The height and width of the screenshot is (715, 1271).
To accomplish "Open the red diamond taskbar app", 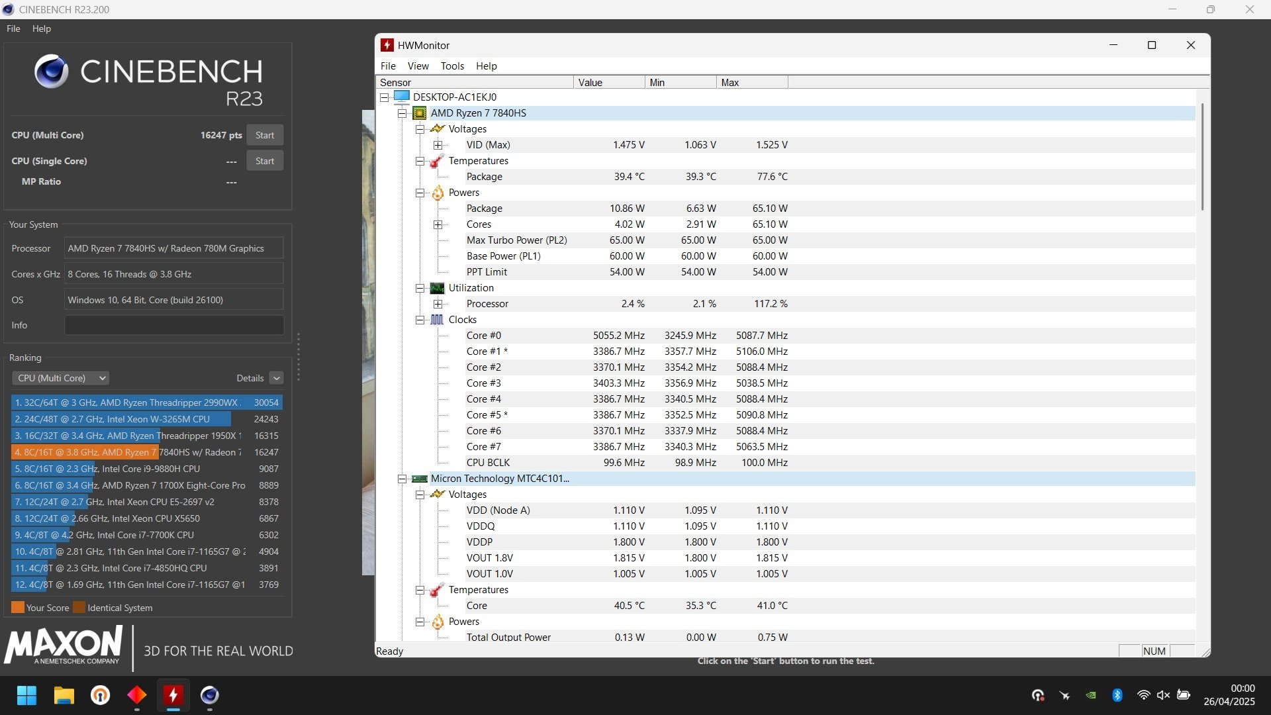I will (137, 695).
